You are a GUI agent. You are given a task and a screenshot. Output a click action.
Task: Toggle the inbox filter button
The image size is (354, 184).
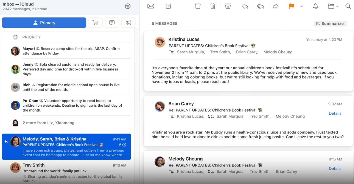pos(128,6)
